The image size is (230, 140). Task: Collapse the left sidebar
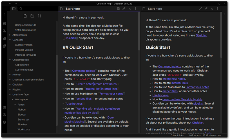coord(4,14)
